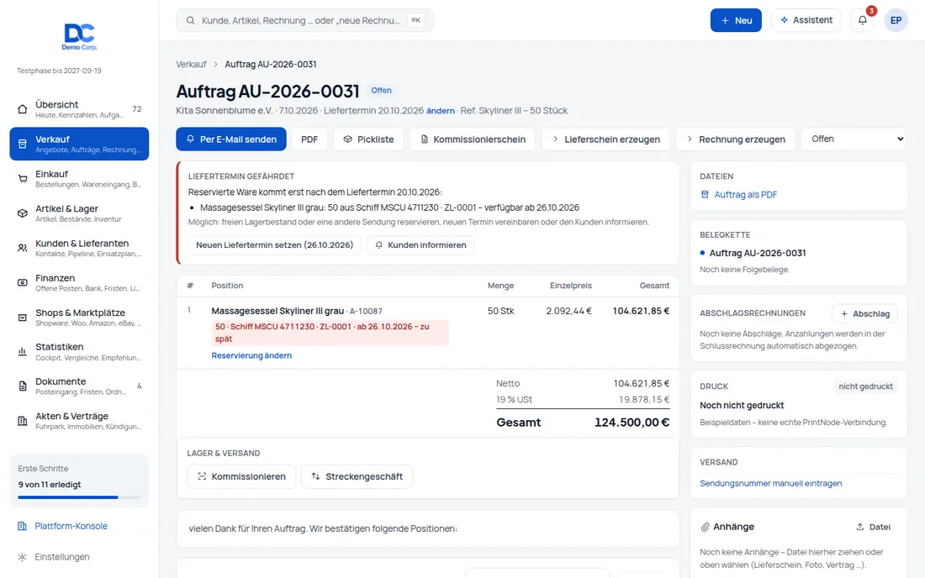Click the Anhänge paperclip icon

tap(705, 527)
